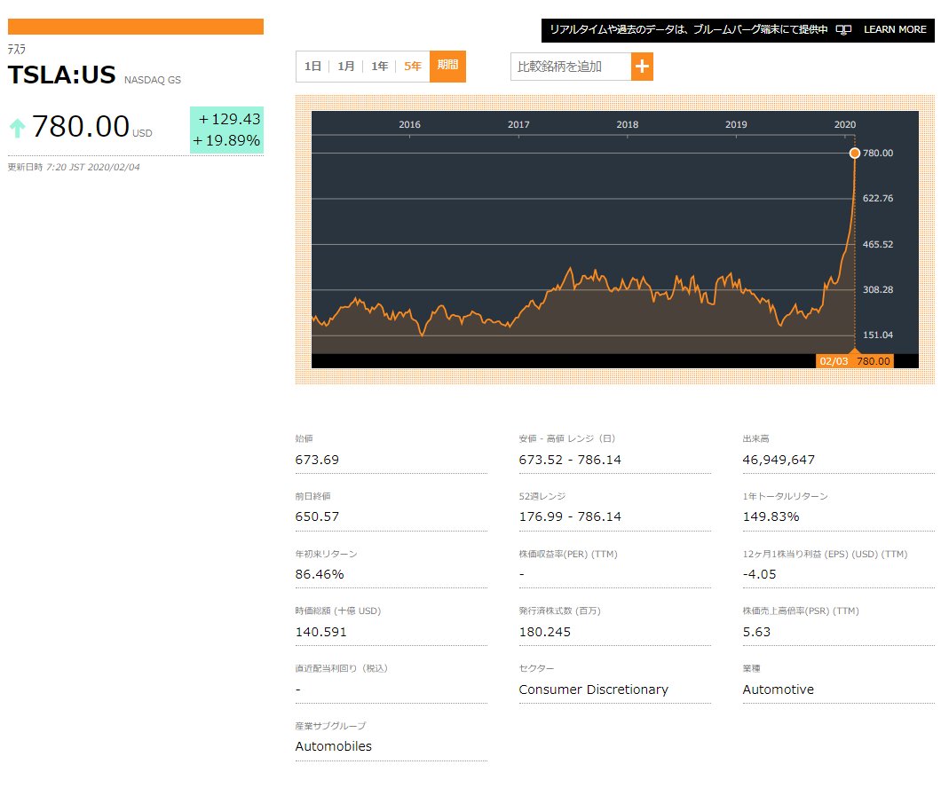
Task: Open the 期間 custom period tab
Action: point(447,66)
